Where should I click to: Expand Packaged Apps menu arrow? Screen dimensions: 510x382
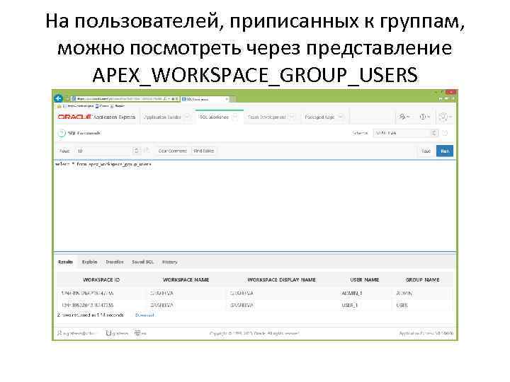(341, 117)
